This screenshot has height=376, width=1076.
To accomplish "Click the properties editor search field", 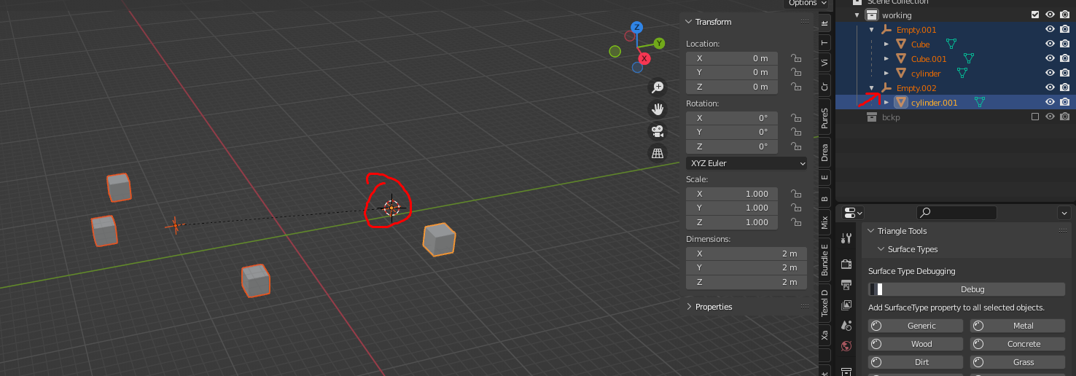I will point(956,213).
